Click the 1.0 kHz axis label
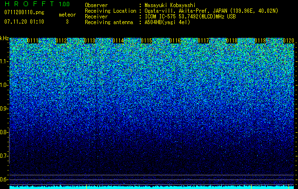The image size is (298, 189). click(4, 85)
